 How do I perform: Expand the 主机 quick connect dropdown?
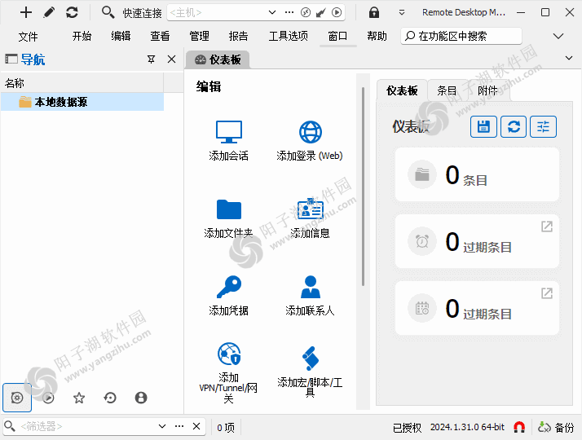pyautogui.click(x=272, y=12)
